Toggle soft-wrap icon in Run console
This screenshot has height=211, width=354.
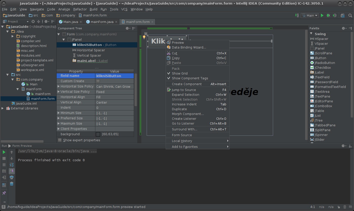point(12,165)
